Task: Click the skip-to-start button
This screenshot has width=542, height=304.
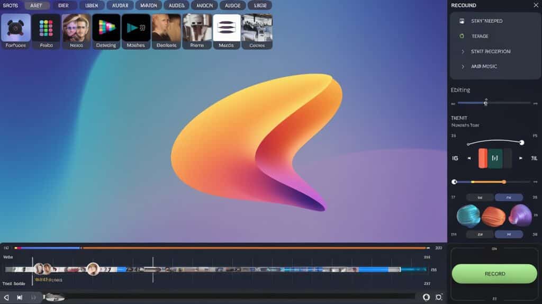Action: coord(20,297)
